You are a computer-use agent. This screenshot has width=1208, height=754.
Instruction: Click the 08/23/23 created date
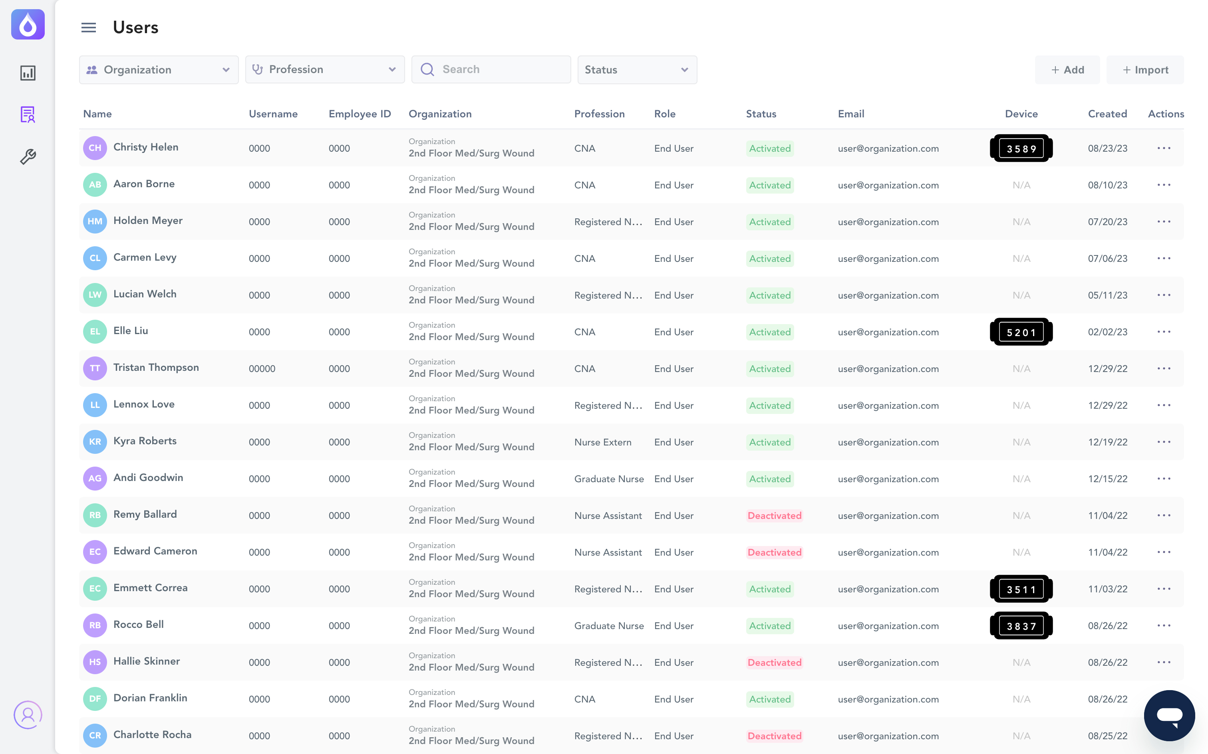tap(1107, 148)
